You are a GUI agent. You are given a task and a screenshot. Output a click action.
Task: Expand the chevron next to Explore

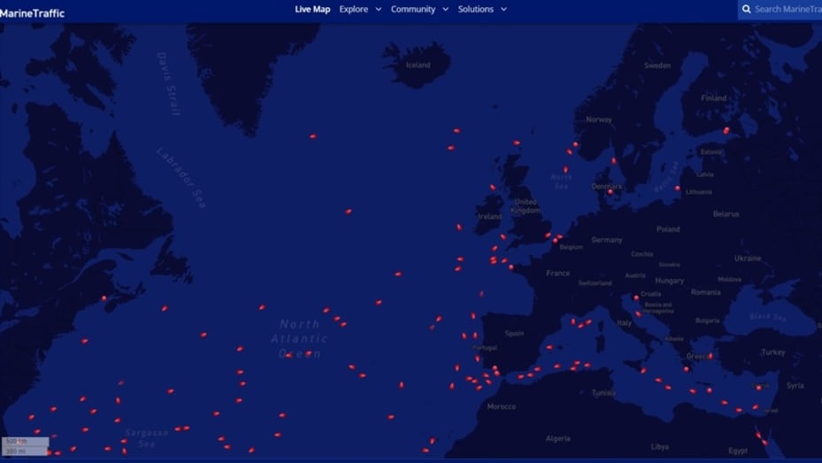coord(379,10)
